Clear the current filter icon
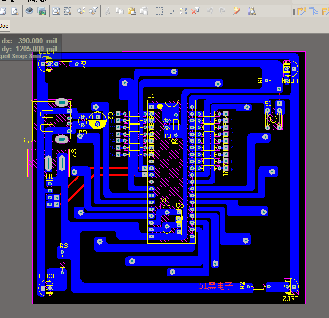 195,11
